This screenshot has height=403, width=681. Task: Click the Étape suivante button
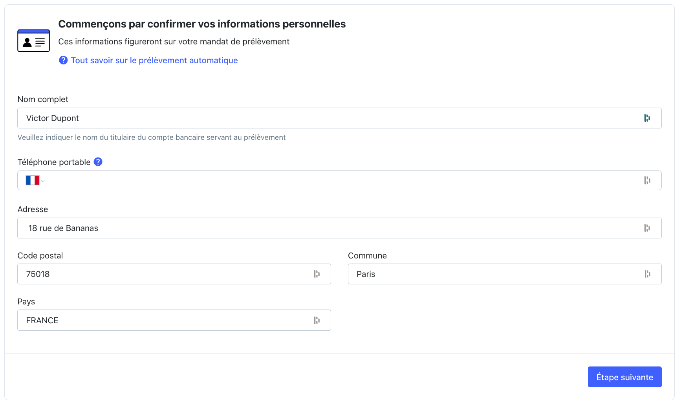624,377
